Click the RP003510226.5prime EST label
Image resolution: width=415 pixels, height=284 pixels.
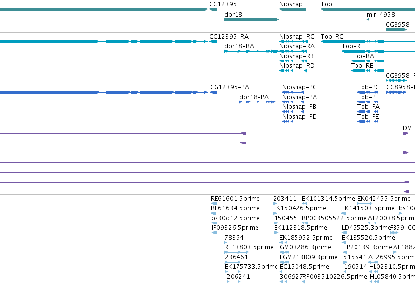tap(335, 277)
